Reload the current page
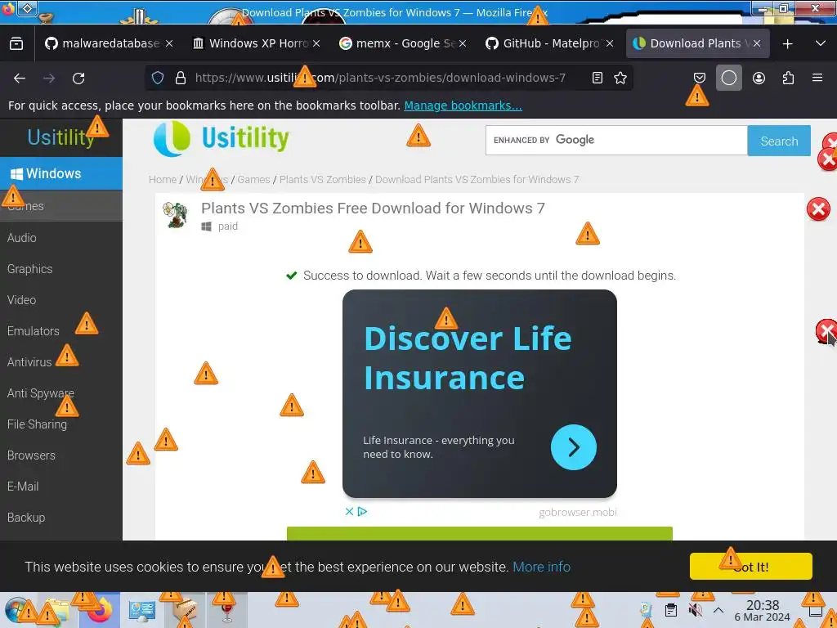This screenshot has width=837, height=628. tap(78, 78)
